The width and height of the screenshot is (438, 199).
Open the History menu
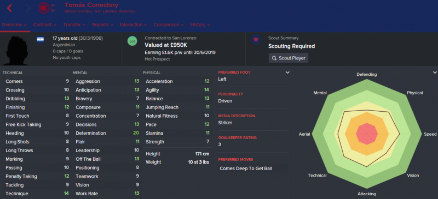tap(200, 25)
